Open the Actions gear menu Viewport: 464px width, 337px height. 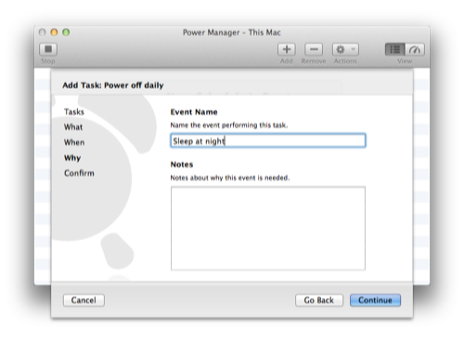click(345, 49)
